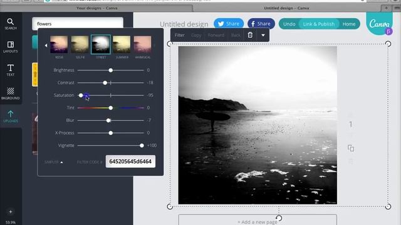
Task: Click the X-Process slider handle
Action: coord(110,133)
